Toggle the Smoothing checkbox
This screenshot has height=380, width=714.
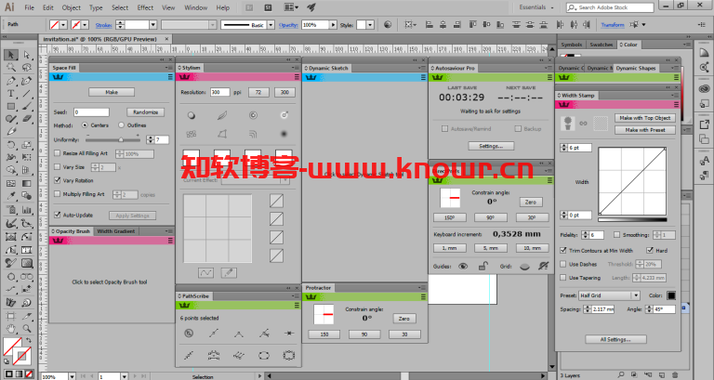coord(616,235)
